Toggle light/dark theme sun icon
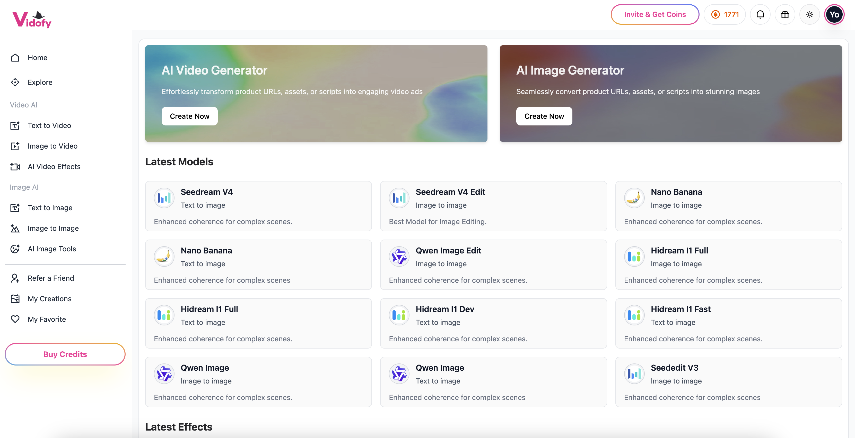This screenshot has height=438, width=855. (x=809, y=15)
